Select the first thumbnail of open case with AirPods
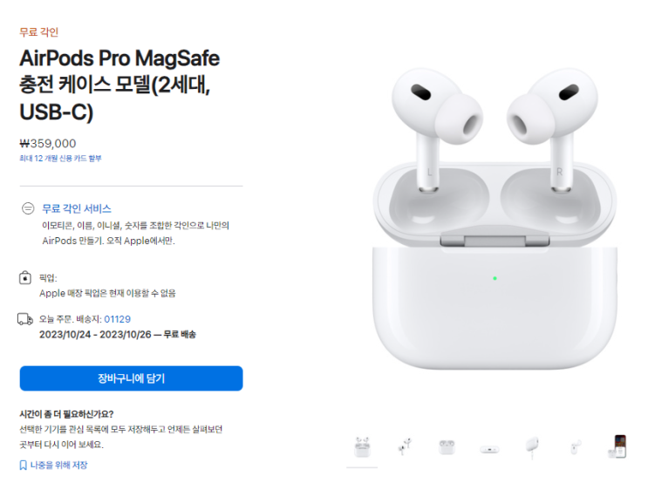648x483 pixels. pyautogui.click(x=362, y=447)
